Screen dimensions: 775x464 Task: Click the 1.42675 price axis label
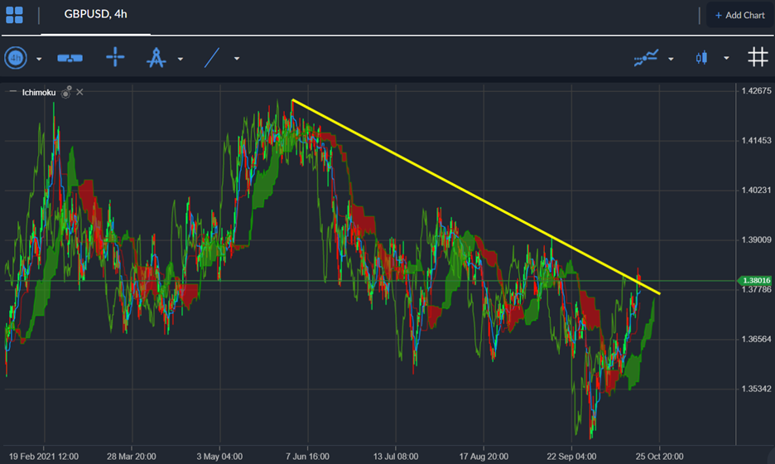[x=756, y=90]
